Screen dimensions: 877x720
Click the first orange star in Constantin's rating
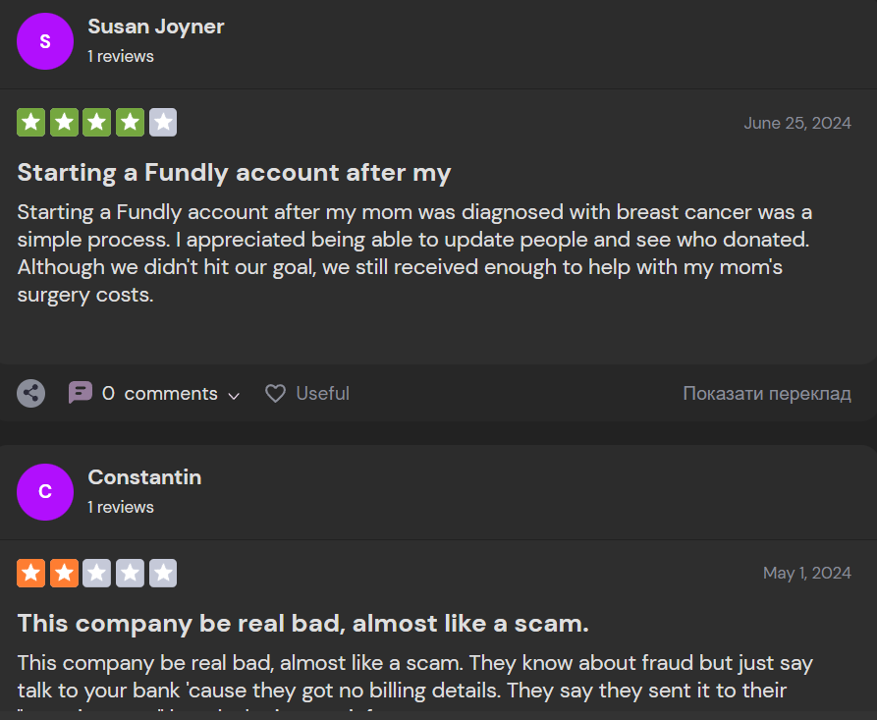[x=31, y=573]
